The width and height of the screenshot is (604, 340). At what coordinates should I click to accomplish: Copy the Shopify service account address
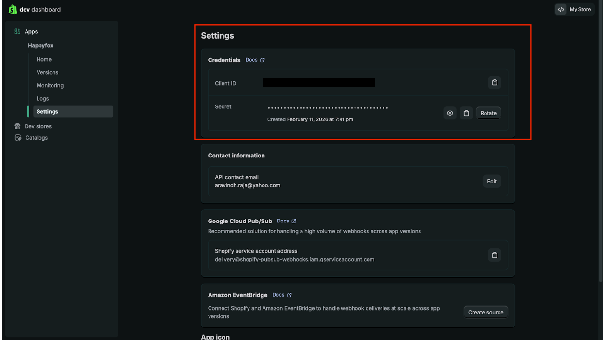tap(494, 255)
